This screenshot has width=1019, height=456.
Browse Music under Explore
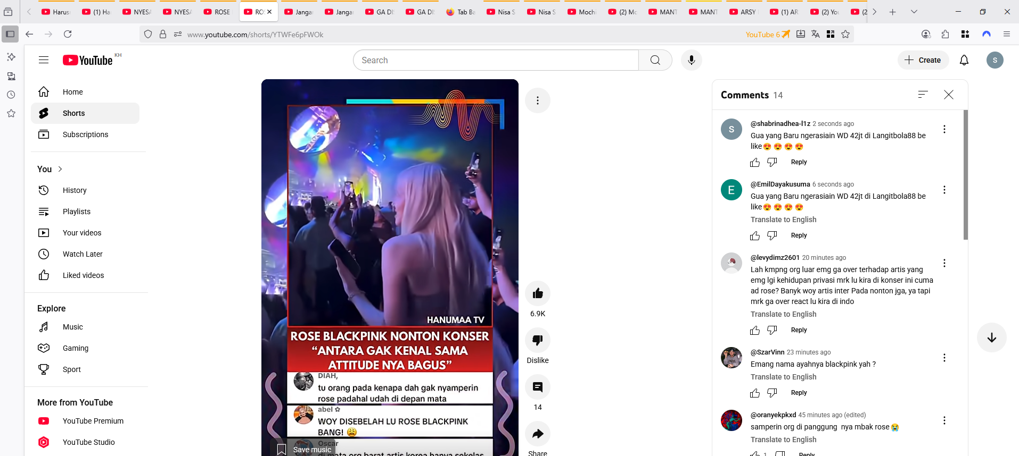click(85, 327)
